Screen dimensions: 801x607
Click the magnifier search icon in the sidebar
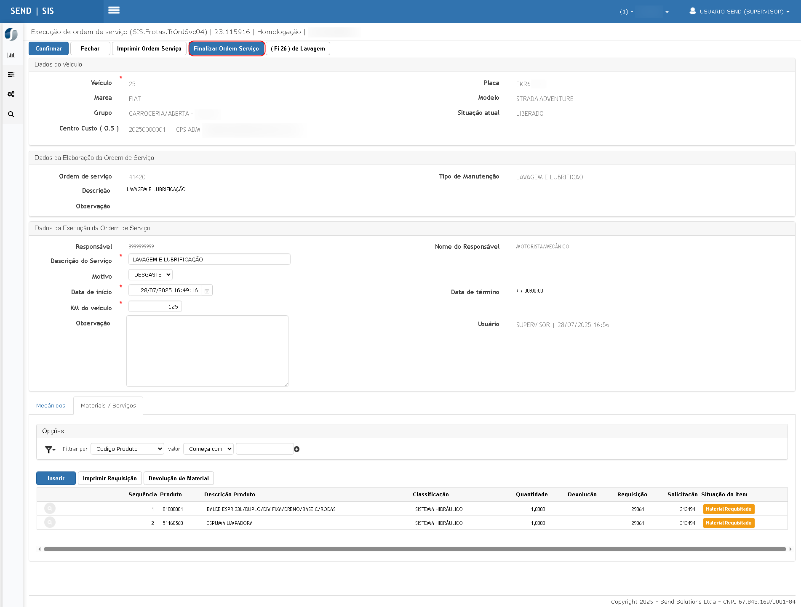11,114
